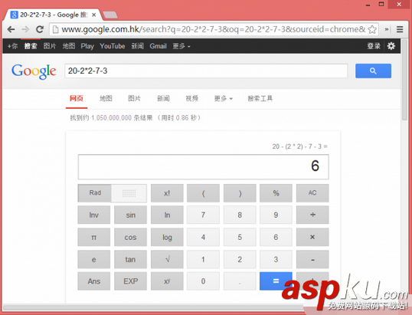The width and height of the screenshot is (412, 315).
Task: Click the horizontal scrollbar at bottom
Action: (152, 307)
